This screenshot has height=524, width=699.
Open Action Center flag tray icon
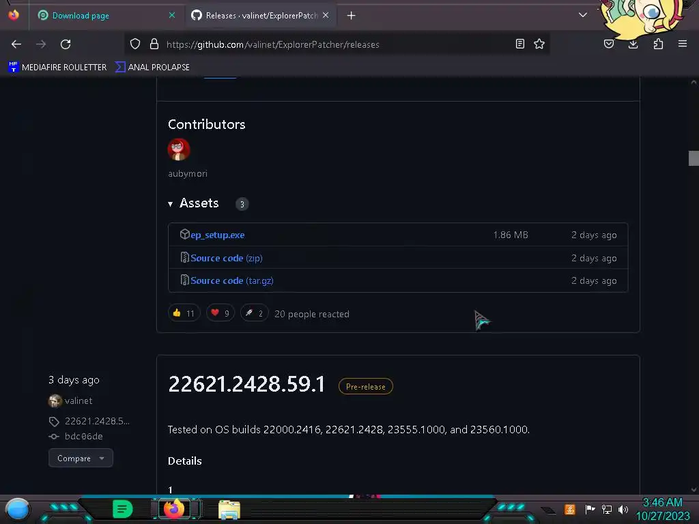coord(589,509)
